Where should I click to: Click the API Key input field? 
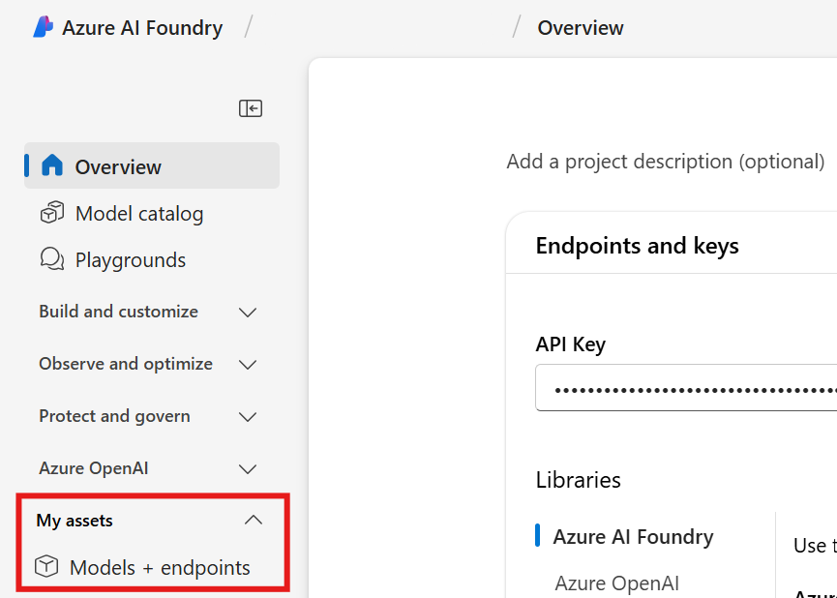pos(685,388)
